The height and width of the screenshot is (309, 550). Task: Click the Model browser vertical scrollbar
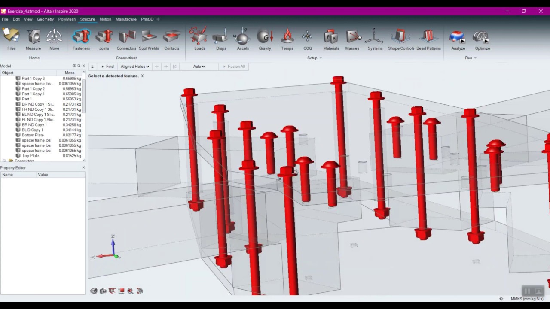pos(84,97)
